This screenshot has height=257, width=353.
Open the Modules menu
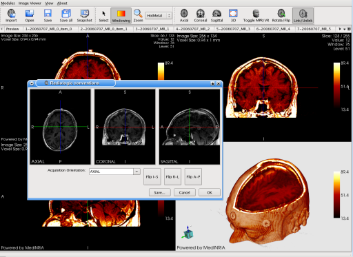(x=8, y=3)
